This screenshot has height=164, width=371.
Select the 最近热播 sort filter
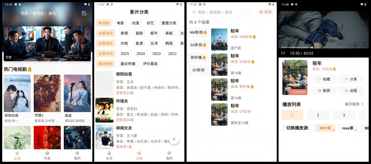pyautogui.click(x=128, y=63)
